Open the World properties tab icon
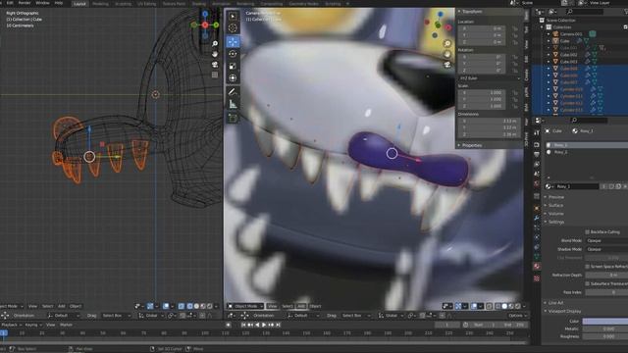The height and width of the screenshot is (353, 628). point(537,183)
